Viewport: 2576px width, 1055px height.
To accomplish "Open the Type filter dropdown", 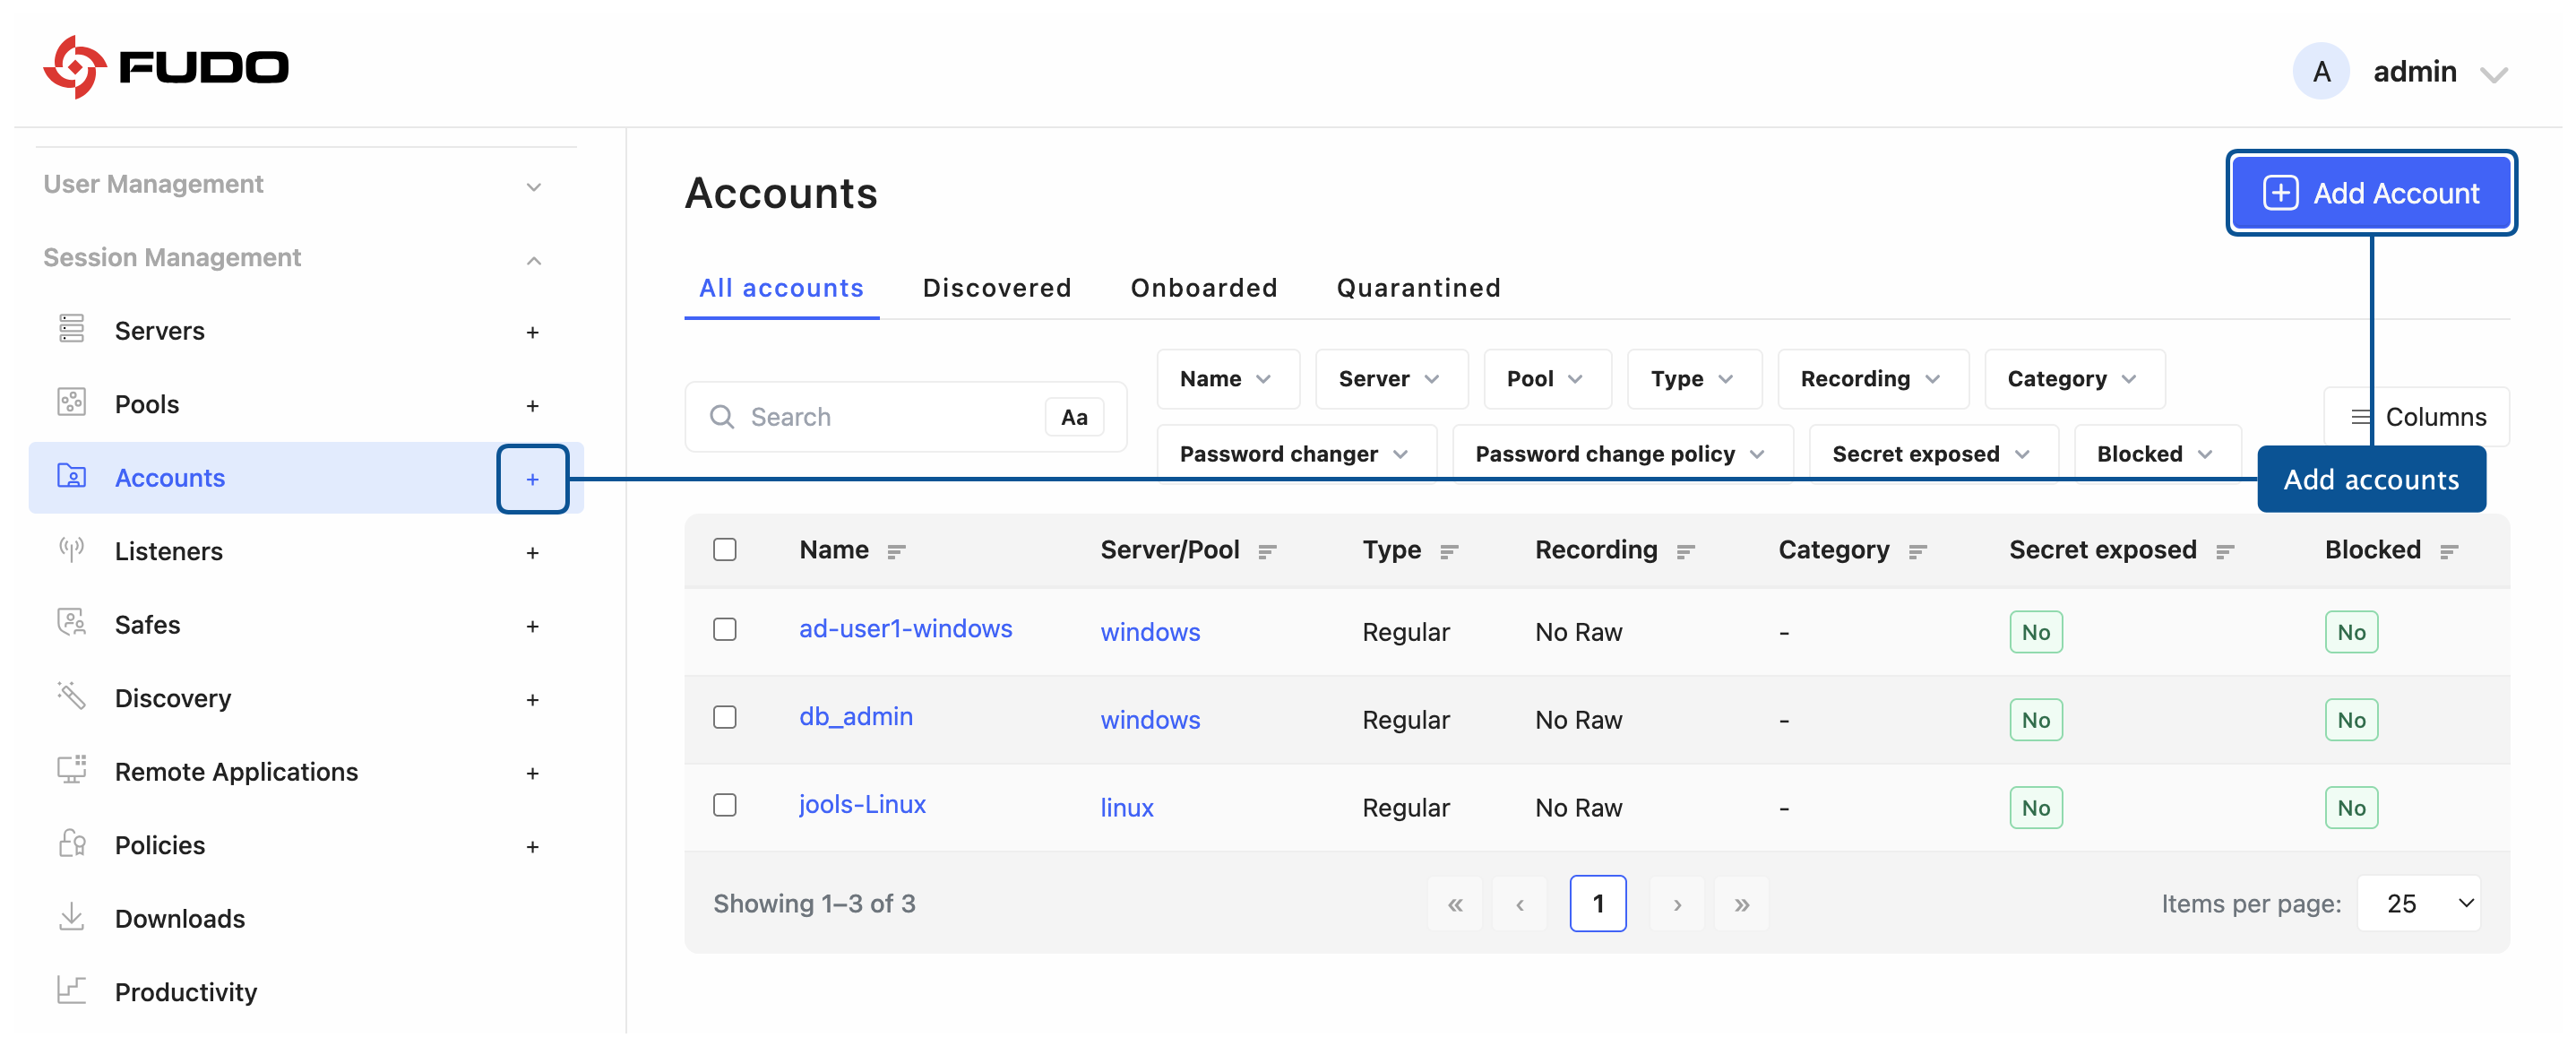I will tap(1693, 379).
